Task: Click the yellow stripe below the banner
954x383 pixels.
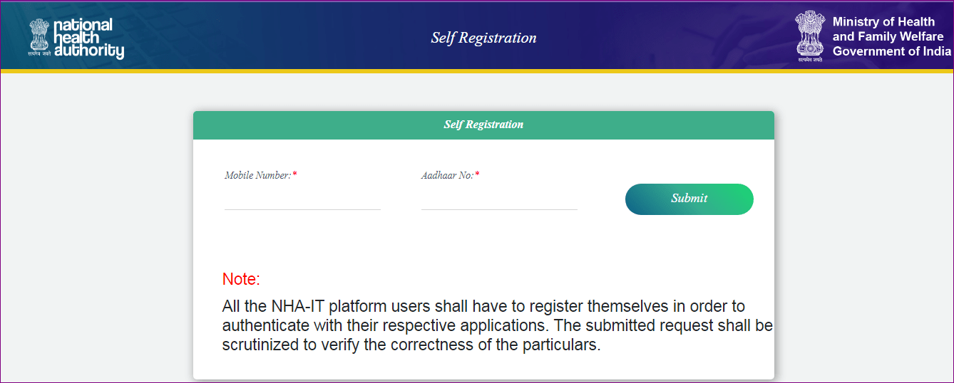Action: (x=477, y=71)
